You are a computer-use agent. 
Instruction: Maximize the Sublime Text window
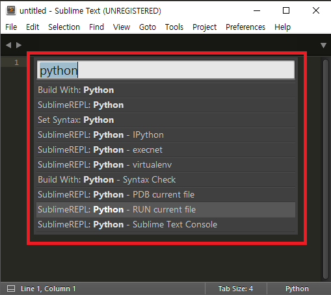(x=286, y=10)
